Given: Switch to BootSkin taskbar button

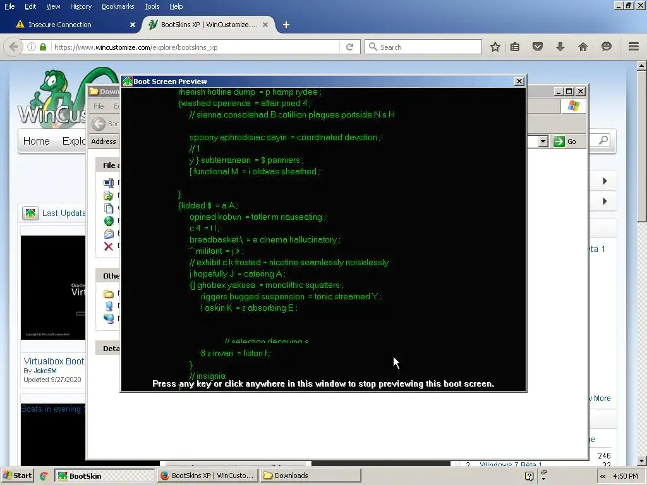Looking at the screenshot, I should click(105, 476).
